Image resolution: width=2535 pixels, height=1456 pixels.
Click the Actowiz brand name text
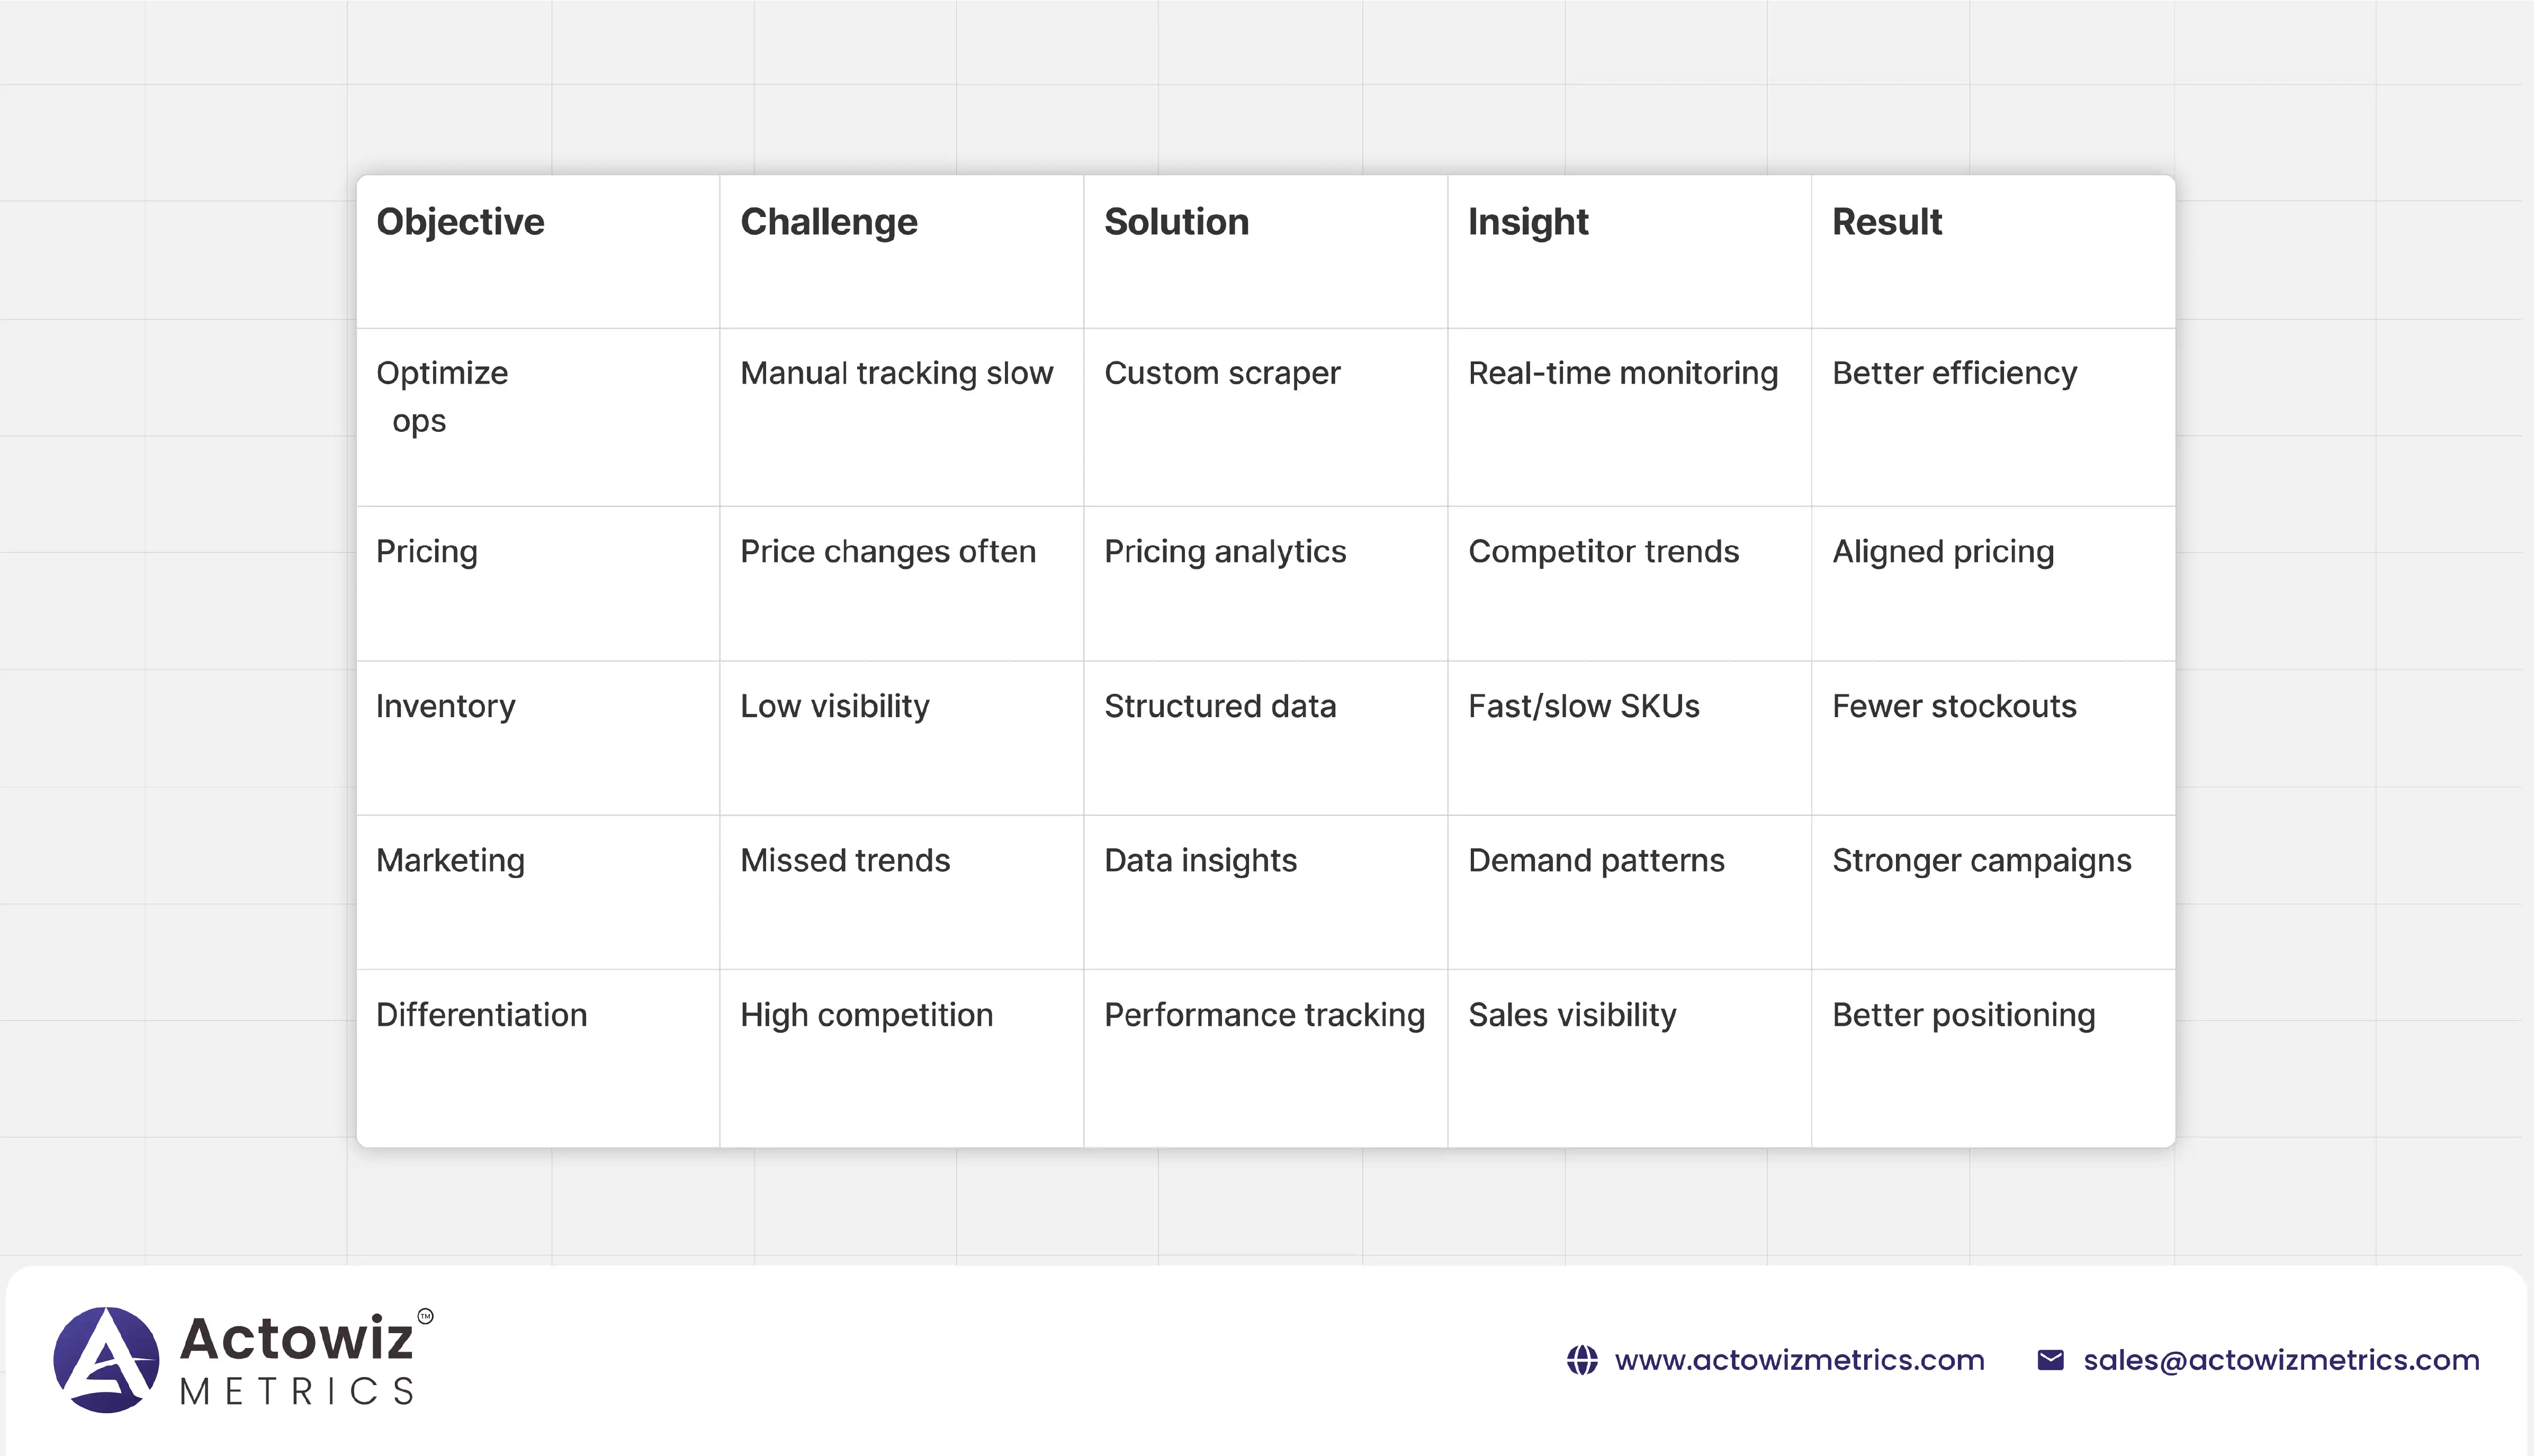click(x=296, y=1338)
